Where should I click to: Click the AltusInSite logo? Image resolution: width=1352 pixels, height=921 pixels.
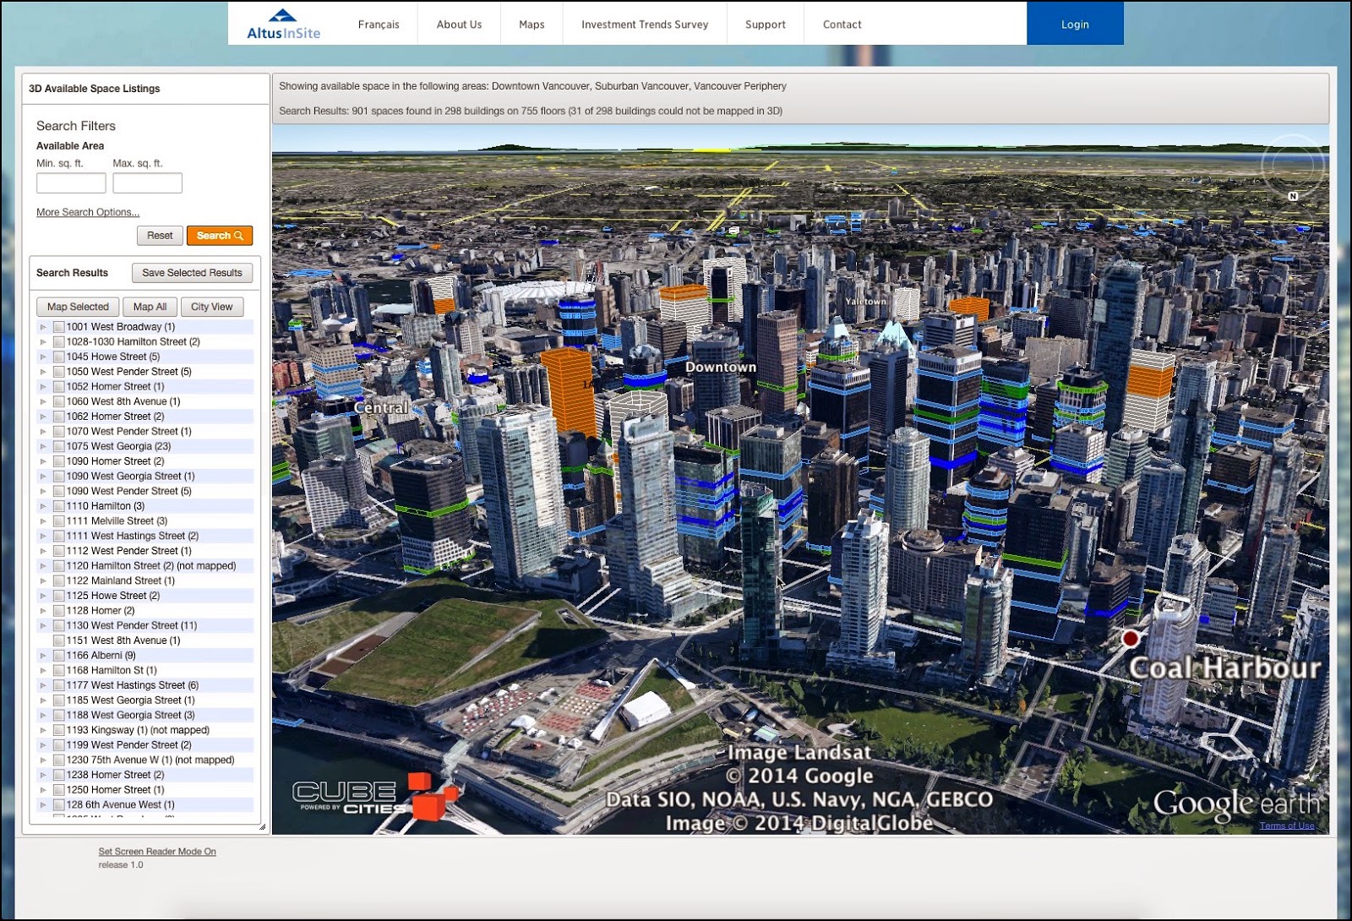[x=283, y=25]
